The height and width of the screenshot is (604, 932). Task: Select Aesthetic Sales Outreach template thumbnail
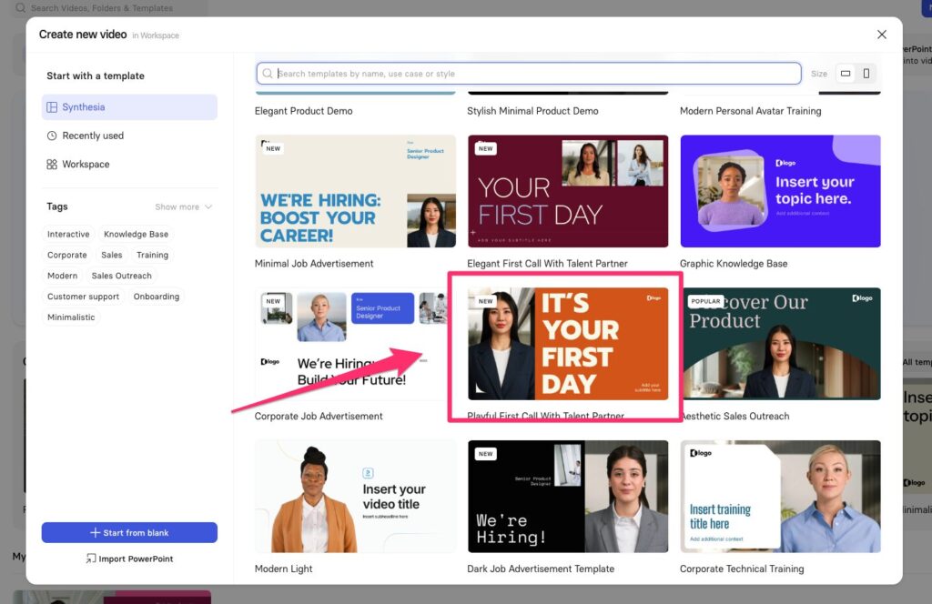tap(780, 344)
